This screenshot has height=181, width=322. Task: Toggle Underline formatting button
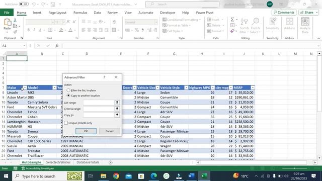[x=40, y=30]
